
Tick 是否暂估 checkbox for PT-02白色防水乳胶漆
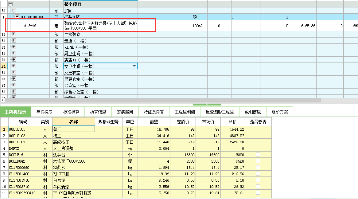click(258, 193)
